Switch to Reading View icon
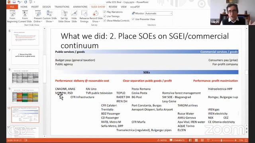 pyautogui.click(x=202, y=140)
